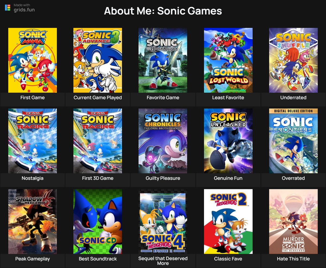The width and height of the screenshot is (326, 268).
Task: Click the 'Classic Fave' label
Action: pyautogui.click(x=228, y=259)
